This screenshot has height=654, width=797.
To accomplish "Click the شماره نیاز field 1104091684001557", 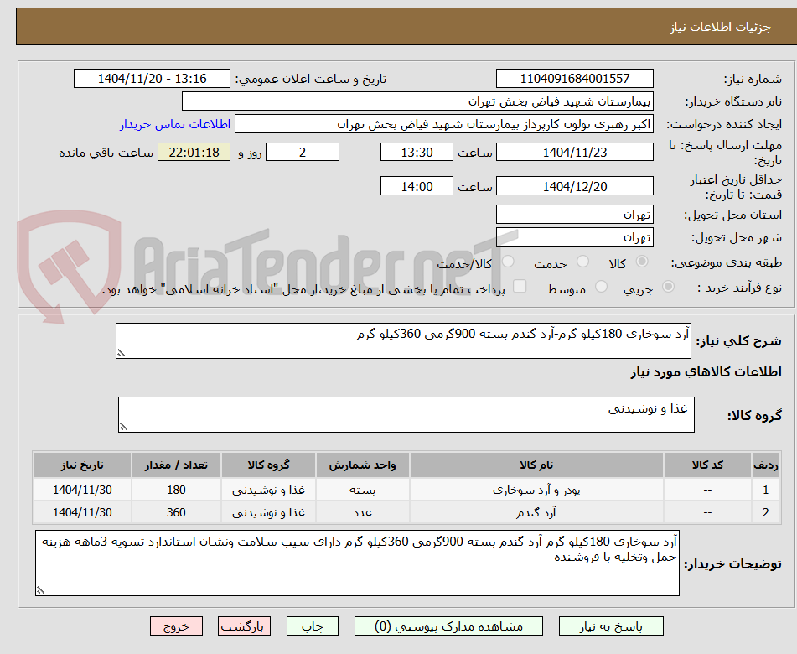I will pyautogui.click(x=574, y=79).
